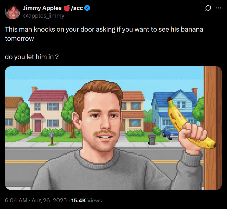The image size is (227, 209).
Task: Click the Jimmy Apples display name
Action: 42,8
